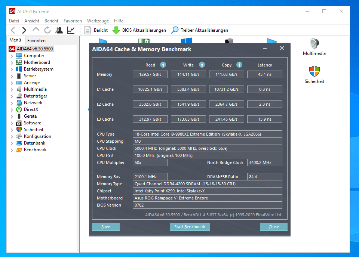Expand the Motherboard tree node
359x257 pixels.
click(x=12, y=63)
